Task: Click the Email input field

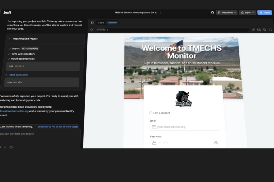Action: pos(185,127)
